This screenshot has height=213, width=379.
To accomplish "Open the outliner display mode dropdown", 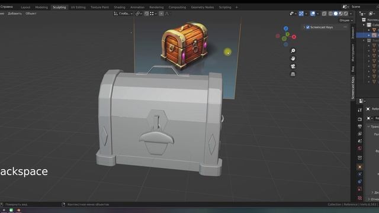I will point(362,14).
